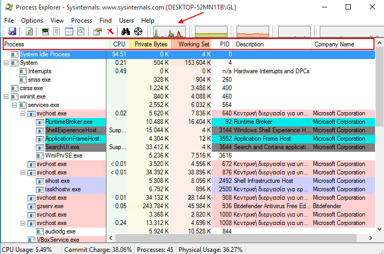Open the Process menu
The height and width of the screenshot is (254, 384).
coord(82,21)
